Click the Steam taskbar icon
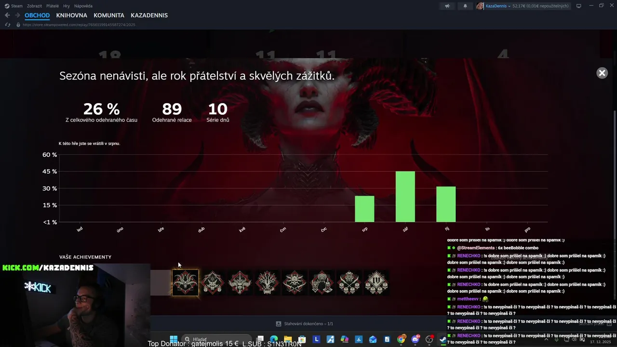617x347 pixels. click(443, 339)
